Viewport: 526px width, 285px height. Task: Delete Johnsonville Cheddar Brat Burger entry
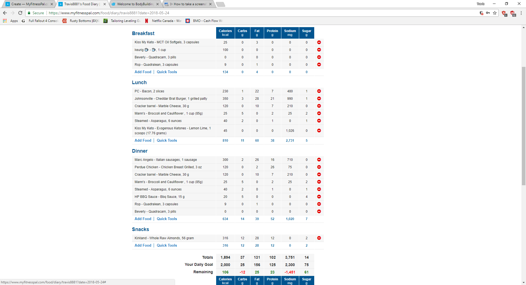tap(319, 98)
